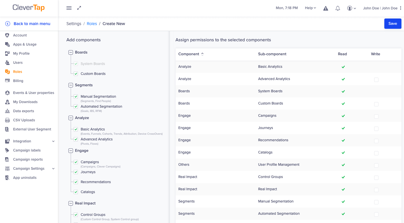Collapse the Engage tree group
This screenshot has height=223, width=404.
[71, 151]
